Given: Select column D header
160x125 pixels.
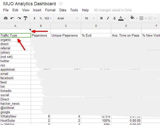Looking at the screenshot, I should [x=96, y=26].
